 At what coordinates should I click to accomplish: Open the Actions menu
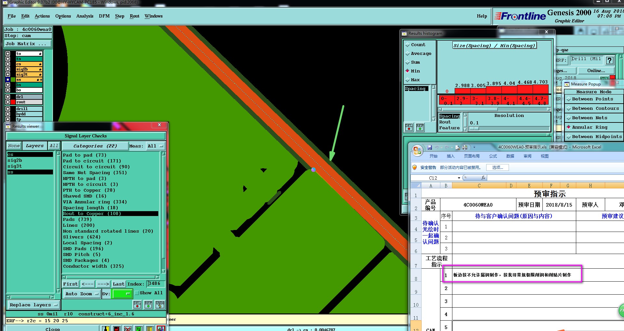point(42,16)
